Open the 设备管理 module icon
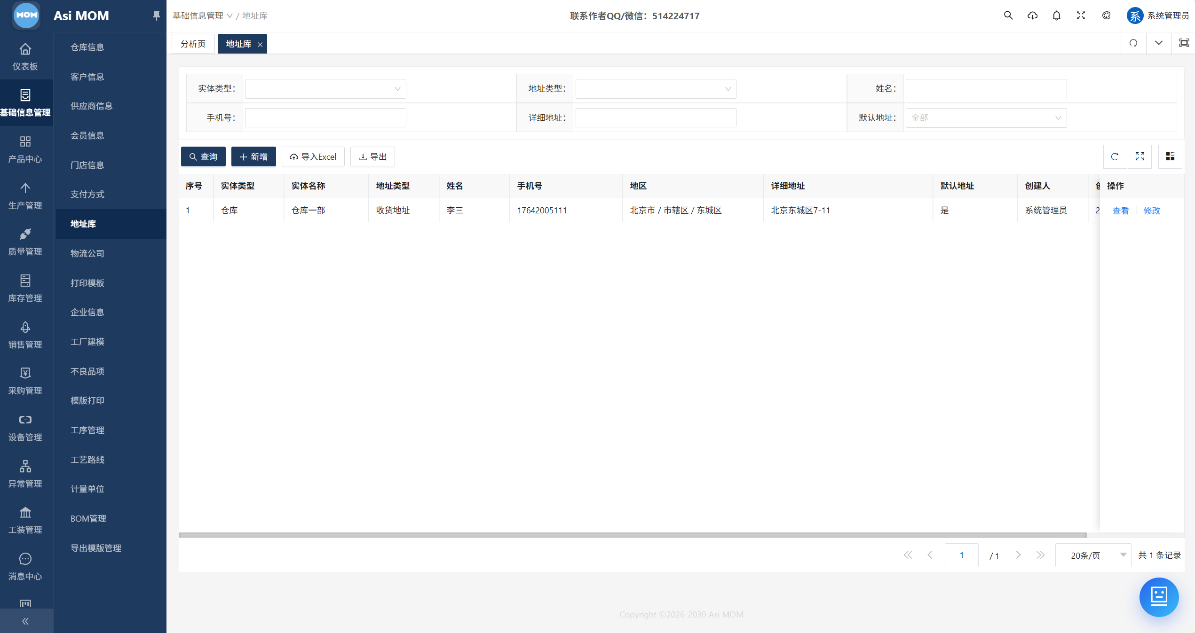This screenshot has width=1195, height=633. click(25, 420)
